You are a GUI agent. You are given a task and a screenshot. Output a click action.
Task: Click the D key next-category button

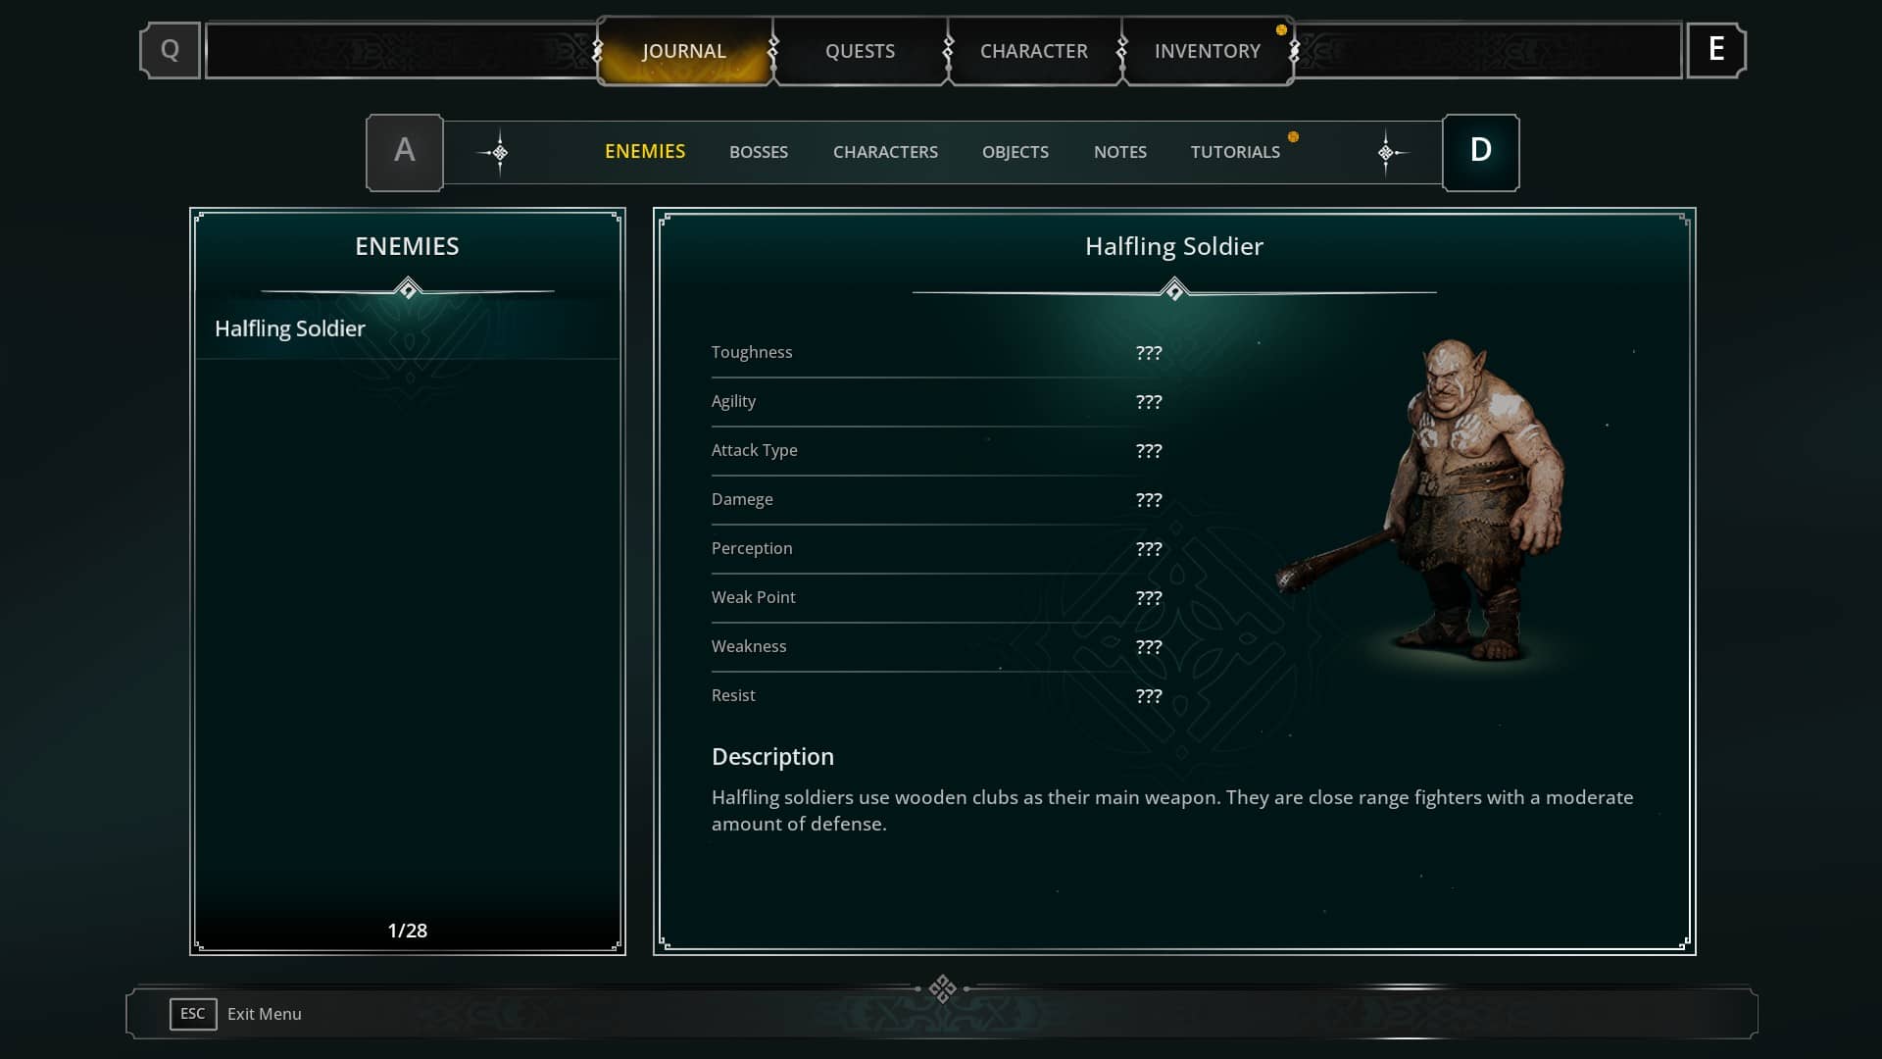[1480, 152]
